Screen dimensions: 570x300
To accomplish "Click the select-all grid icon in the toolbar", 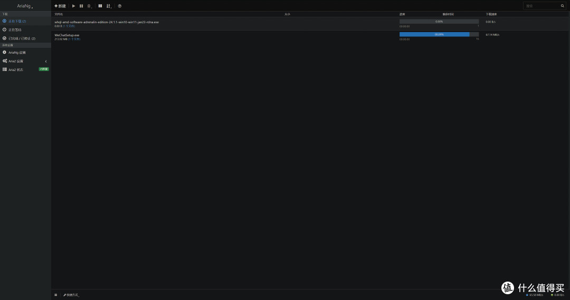I will [100, 6].
